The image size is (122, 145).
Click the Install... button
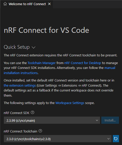click(x=110, y=120)
